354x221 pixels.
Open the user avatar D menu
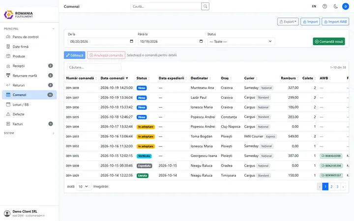point(346,6)
